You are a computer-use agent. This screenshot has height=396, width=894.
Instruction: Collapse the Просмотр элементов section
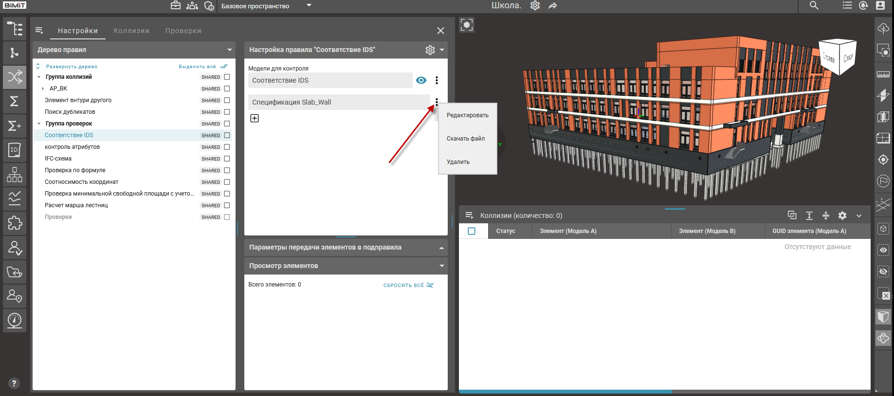tap(441, 266)
